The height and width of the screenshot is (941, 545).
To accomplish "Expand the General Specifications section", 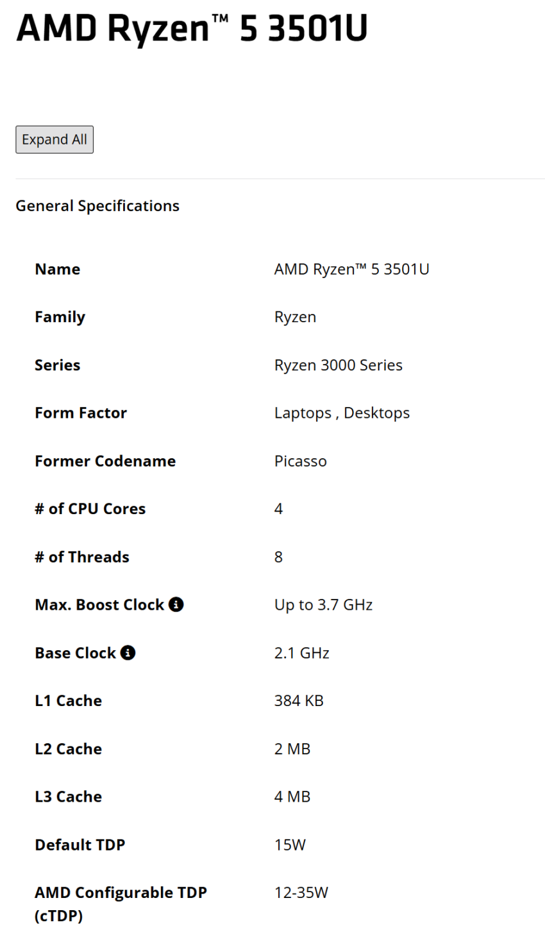I will click(x=97, y=205).
